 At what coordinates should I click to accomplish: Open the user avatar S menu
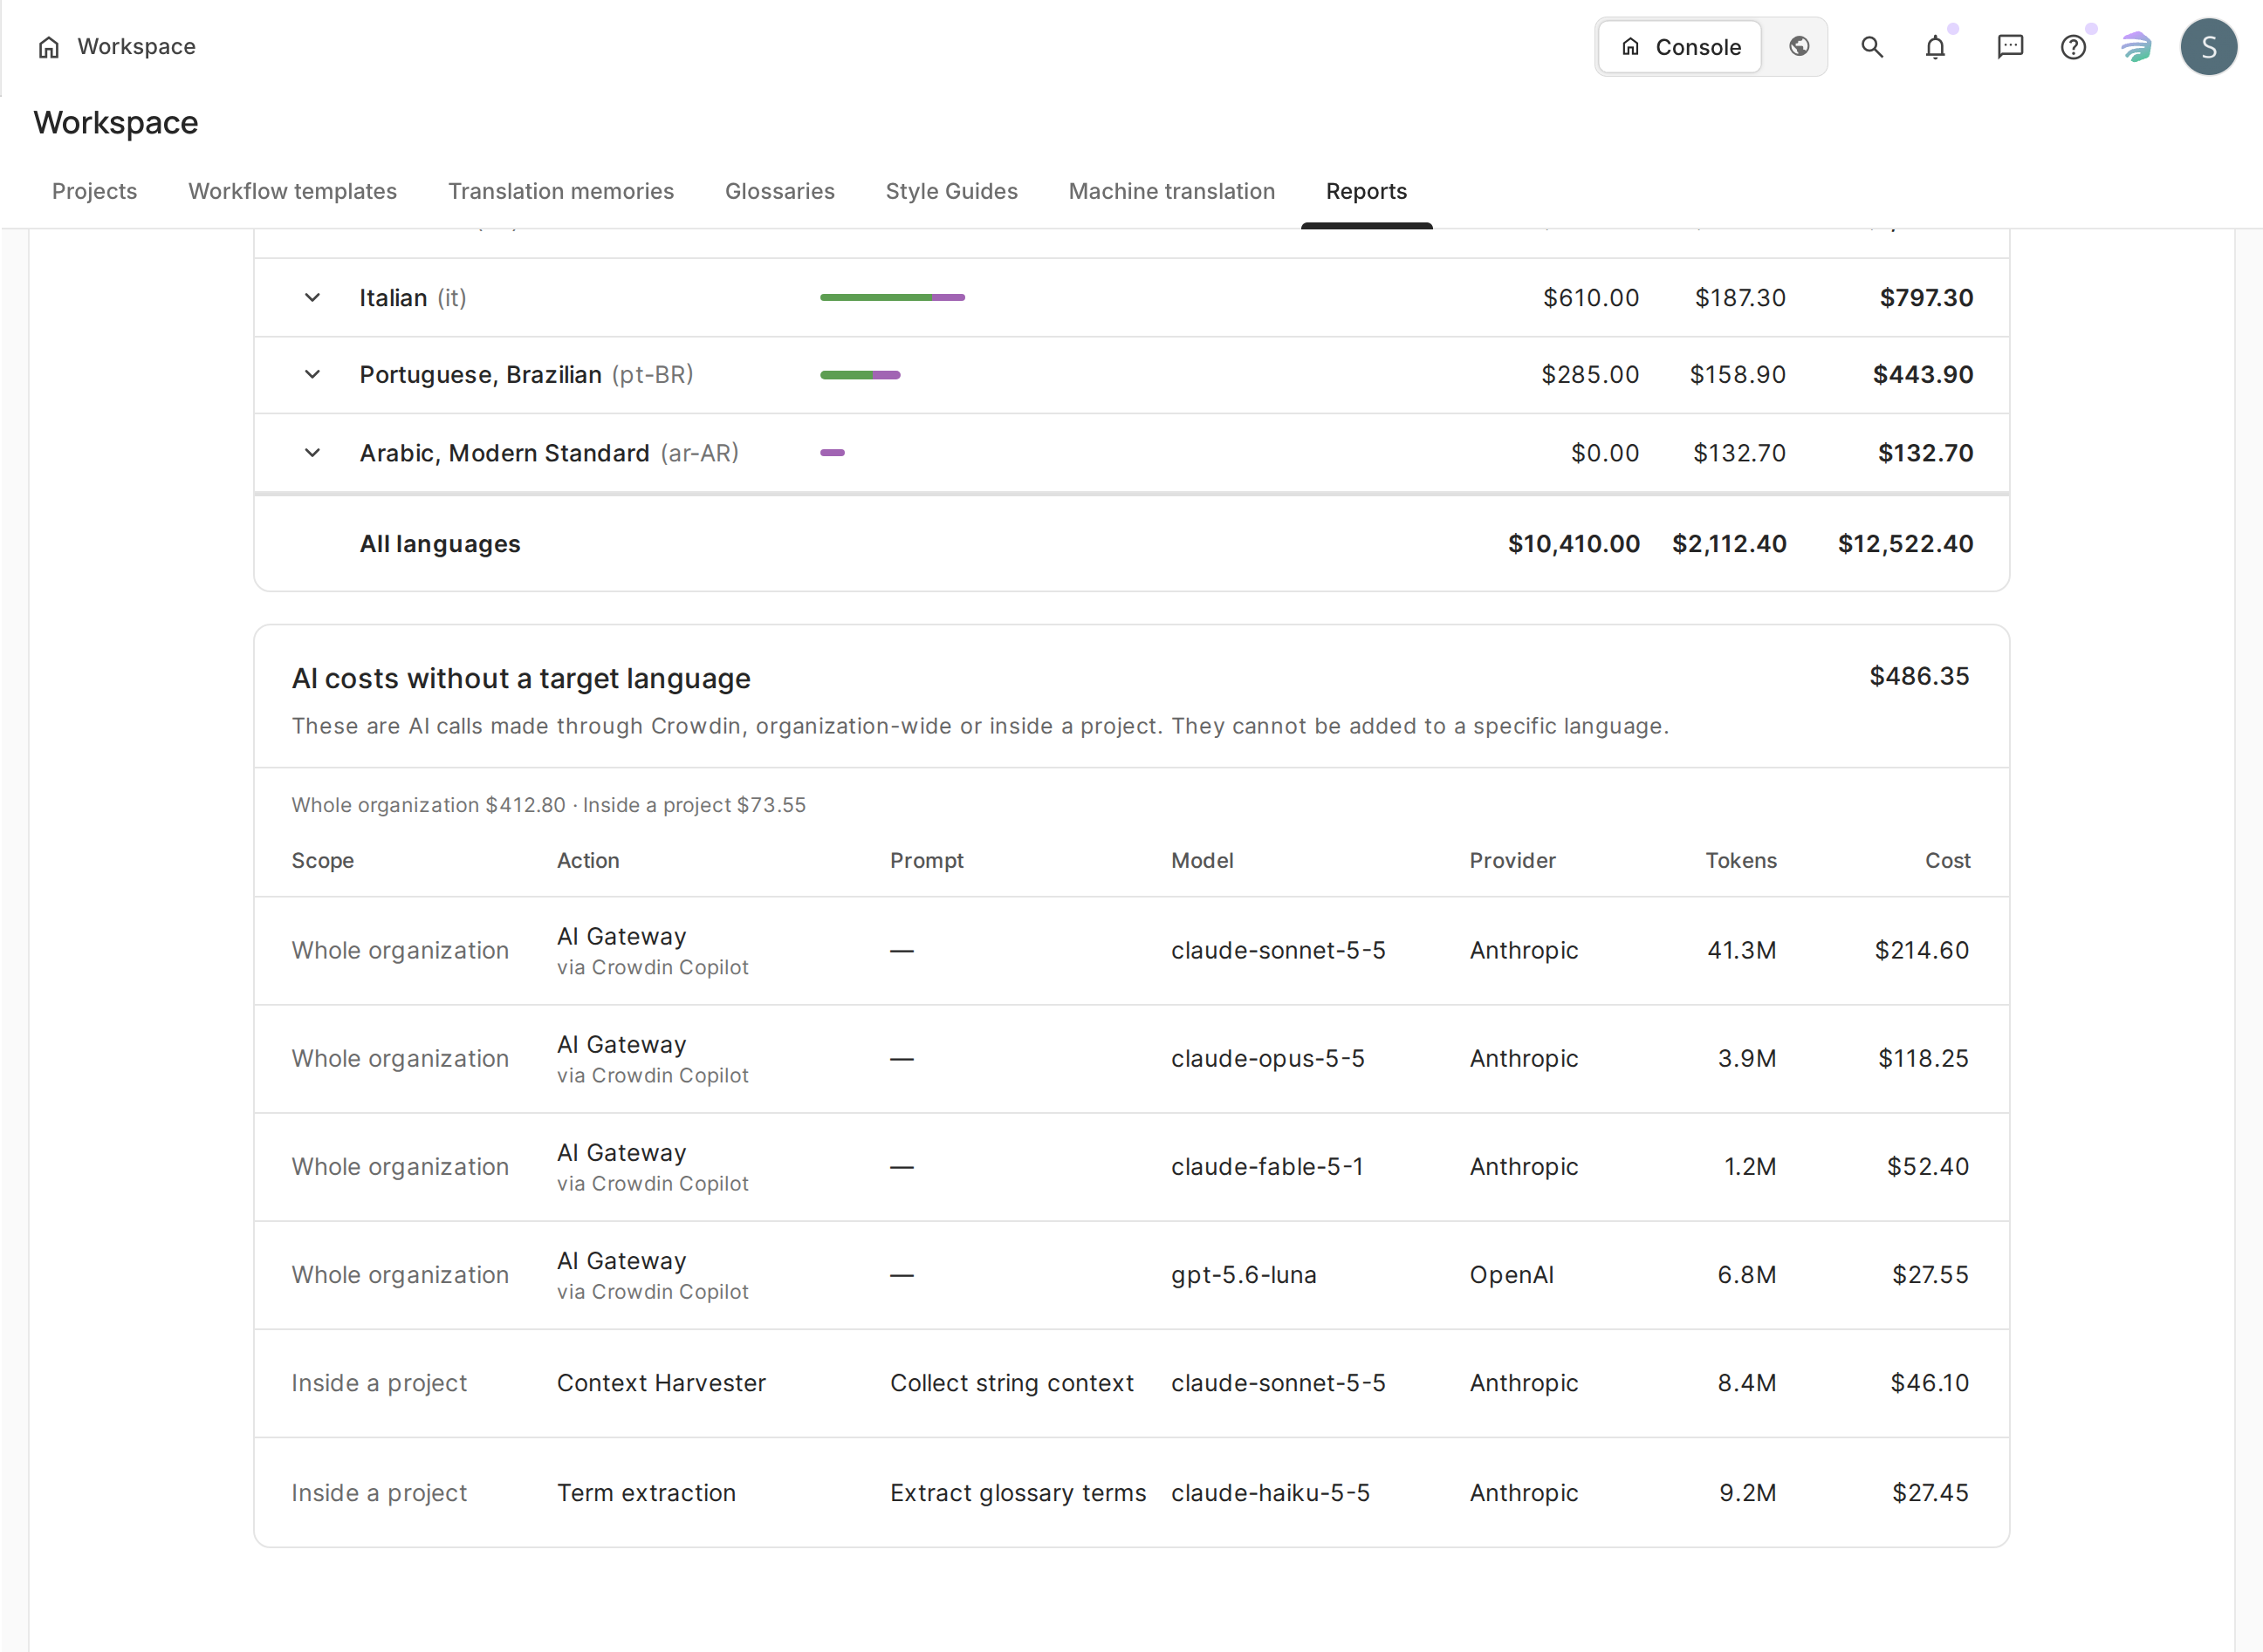(x=2209, y=47)
